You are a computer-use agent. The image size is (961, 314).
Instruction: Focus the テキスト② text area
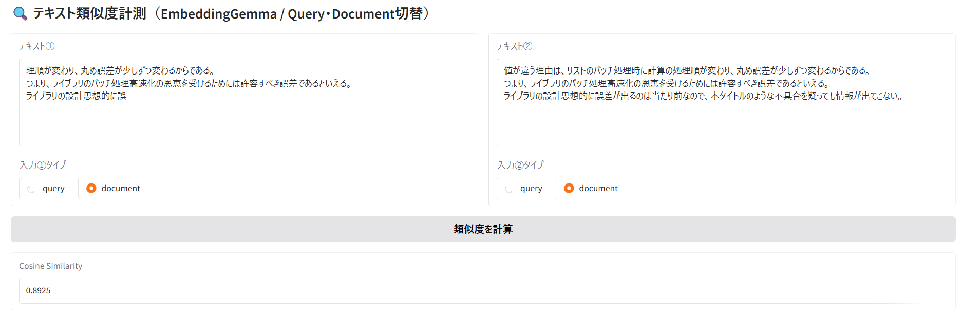tap(722, 102)
